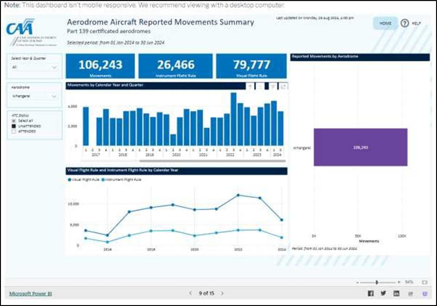Enable the ATTENDED checkbox
The image size is (437, 306).
click(14, 131)
